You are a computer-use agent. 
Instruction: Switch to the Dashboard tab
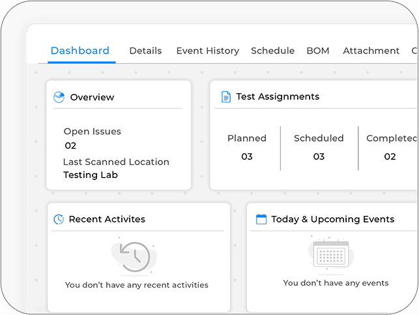pos(80,51)
